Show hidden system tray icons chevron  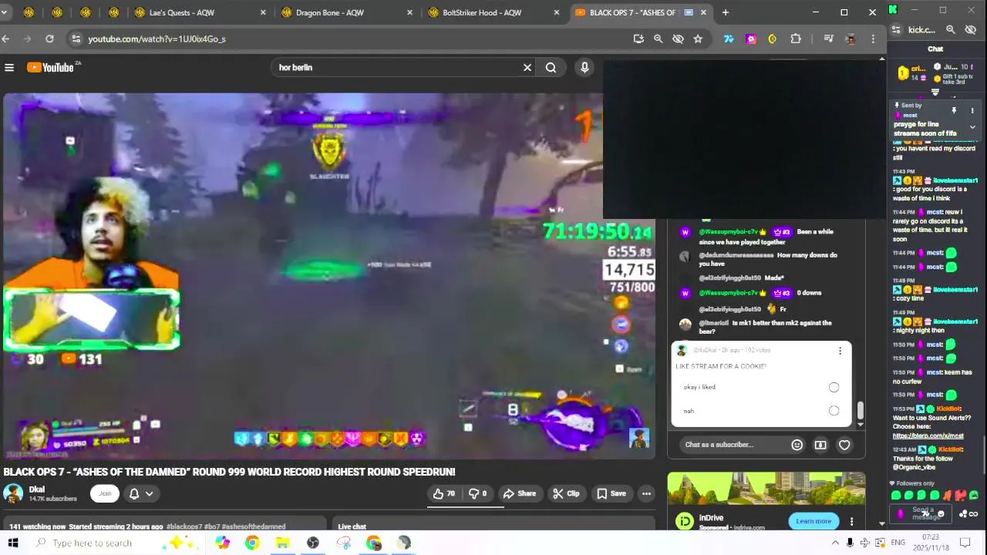click(x=835, y=543)
